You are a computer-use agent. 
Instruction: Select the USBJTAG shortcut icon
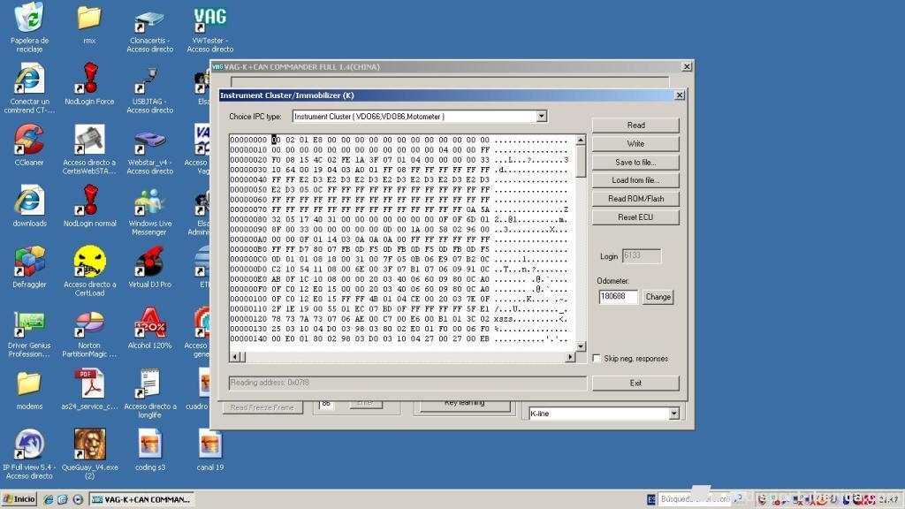tap(149, 80)
